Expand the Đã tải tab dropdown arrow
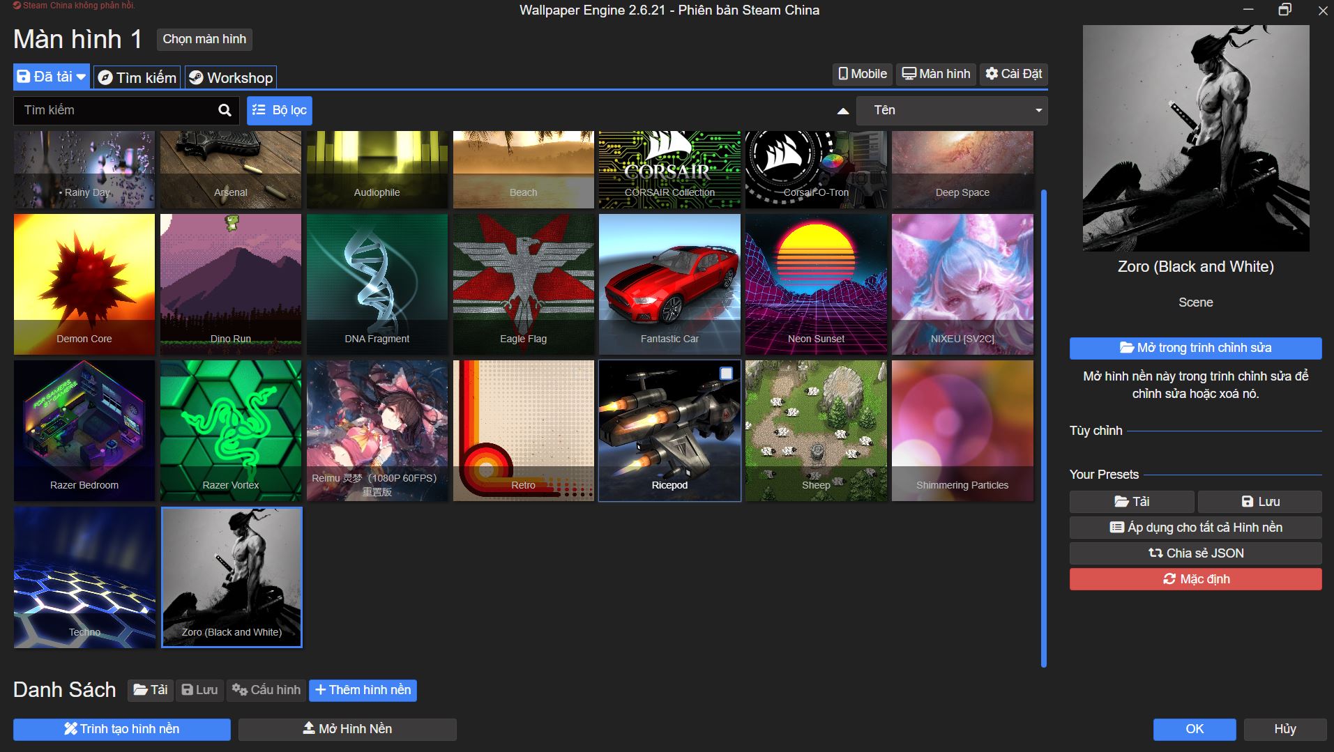 point(81,77)
